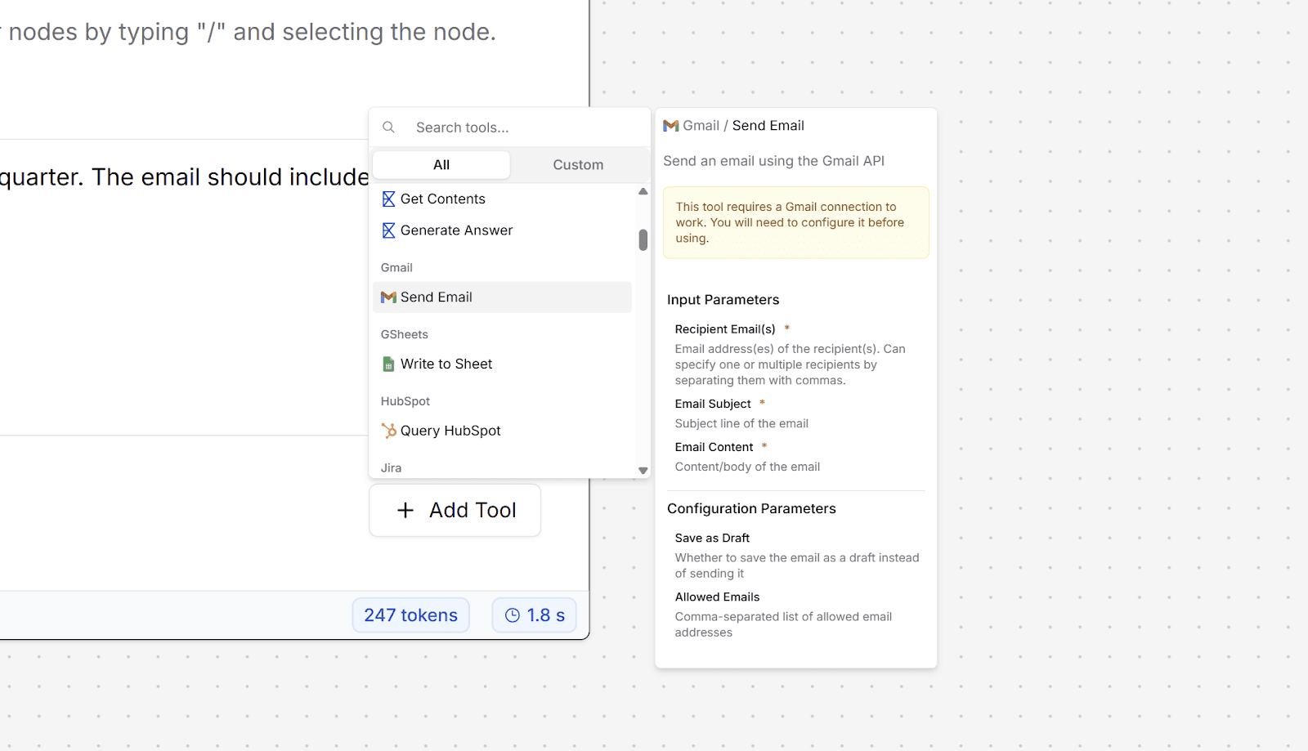Screen dimensions: 1308x751
Task: Click the Gmail logo in the details panel header
Action: point(671,126)
